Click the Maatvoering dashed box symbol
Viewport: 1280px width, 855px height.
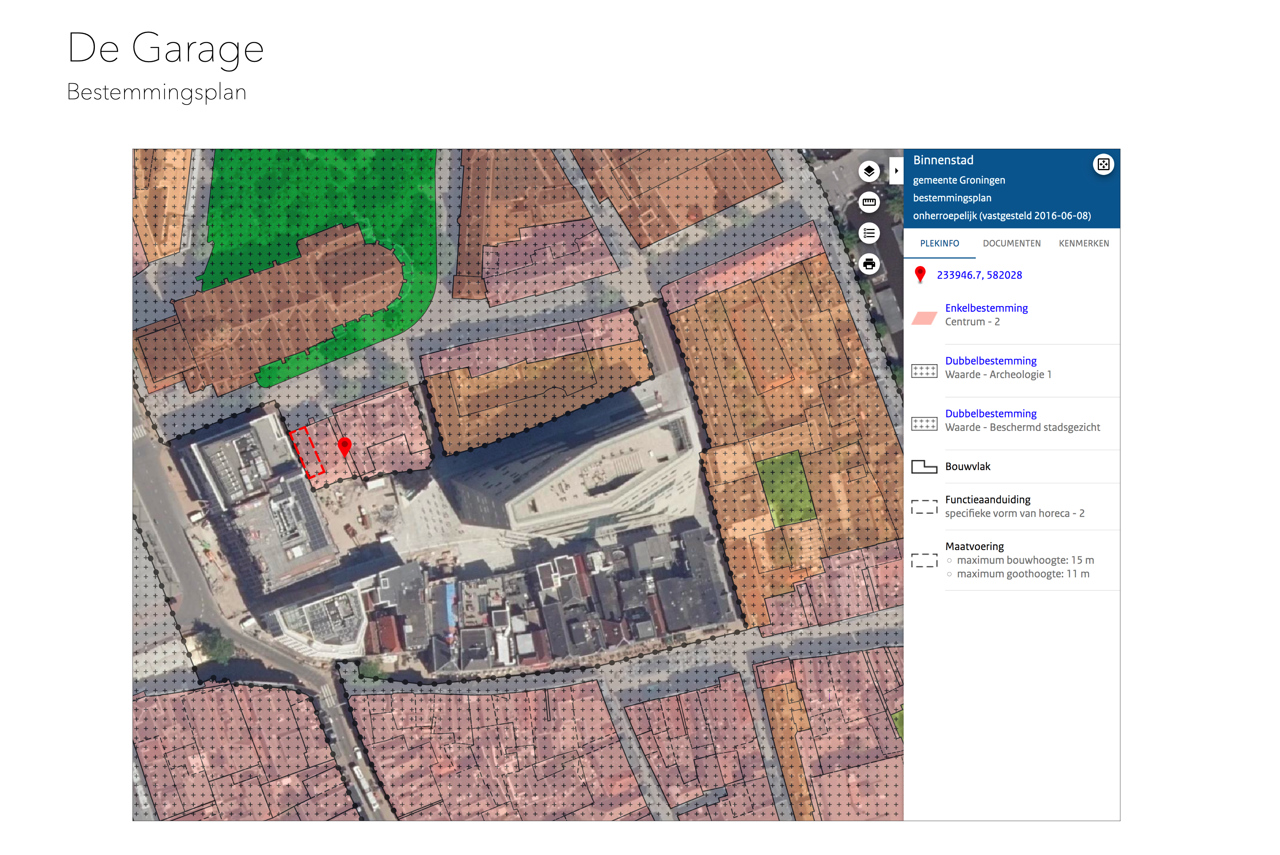924,561
